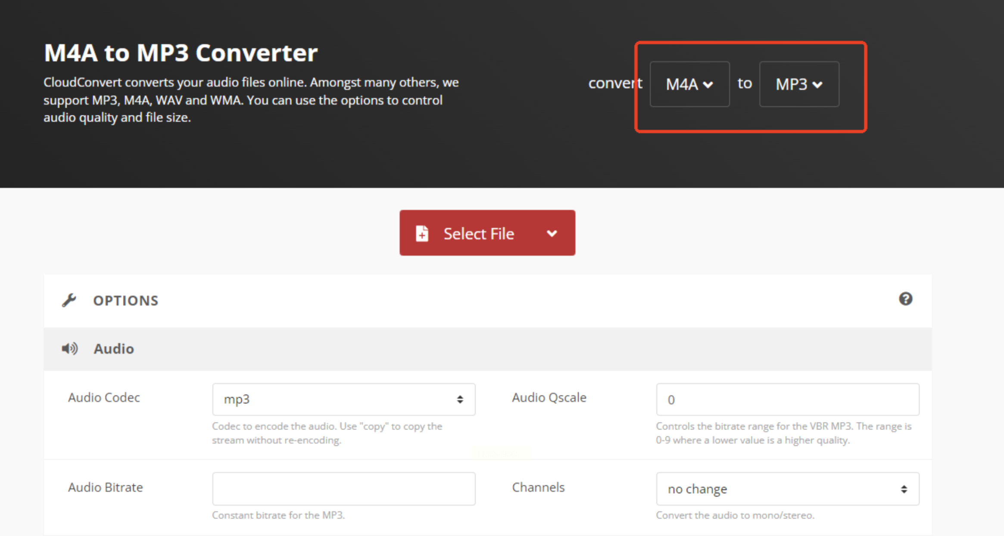Click the wrench icon beside OPTIONS
Viewport: 1004px width, 536px height.
click(x=69, y=300)
